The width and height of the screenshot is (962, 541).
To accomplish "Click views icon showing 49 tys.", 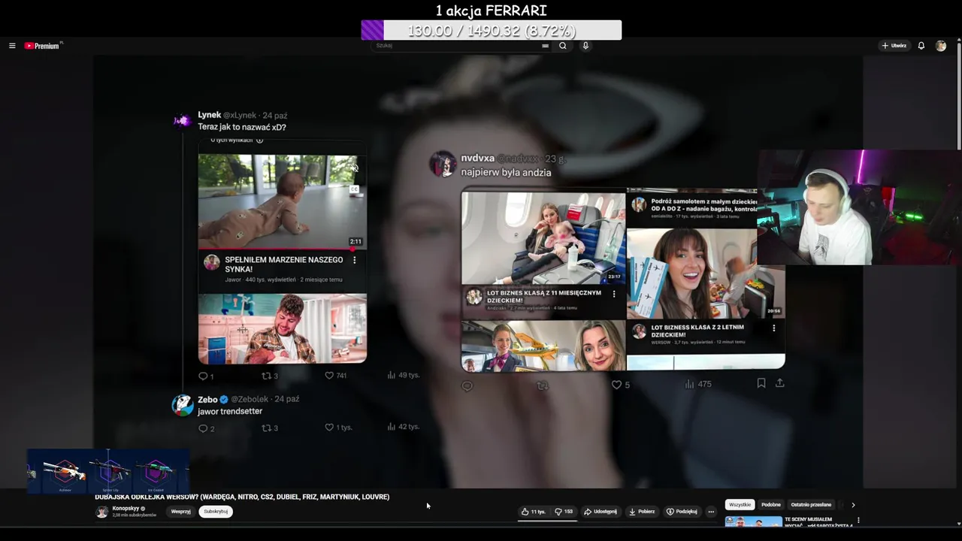I will coord(392,375).
